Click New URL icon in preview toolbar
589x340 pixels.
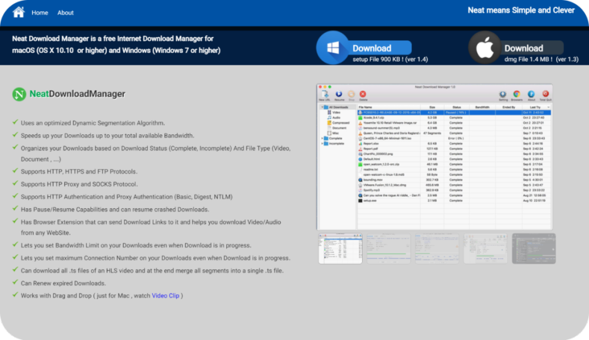click(324, 95)
